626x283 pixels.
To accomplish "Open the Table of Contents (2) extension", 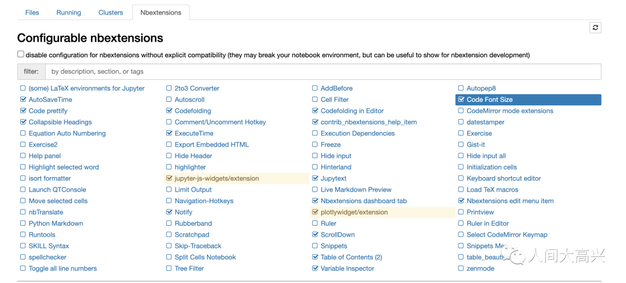I will point(351,258).
